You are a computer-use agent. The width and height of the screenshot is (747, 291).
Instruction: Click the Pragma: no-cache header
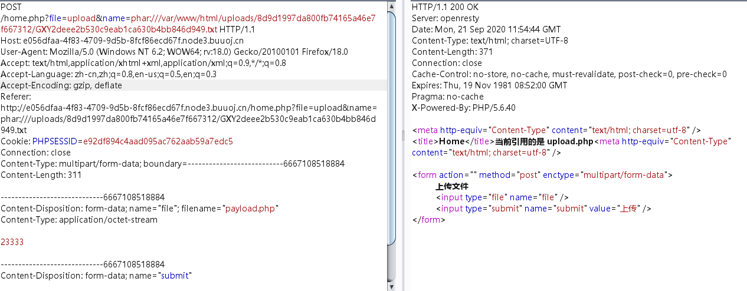click(x=447, y=97)
